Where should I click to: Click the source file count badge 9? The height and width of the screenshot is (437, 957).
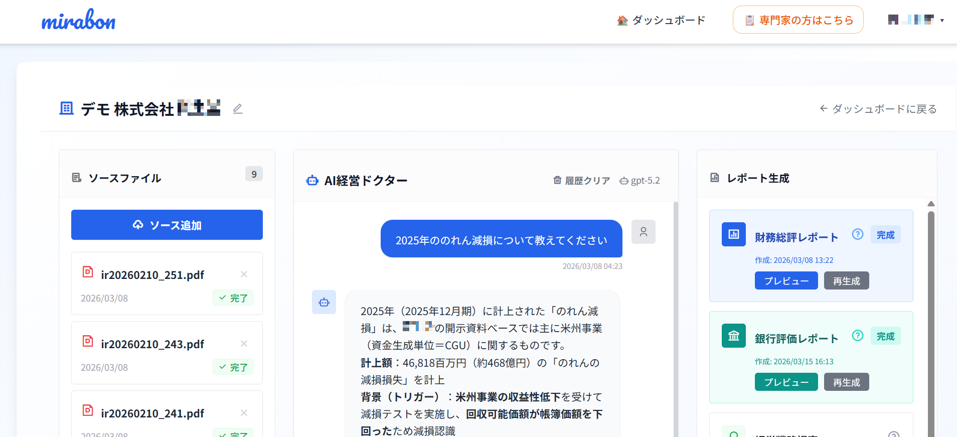click(x=254, y=174)
